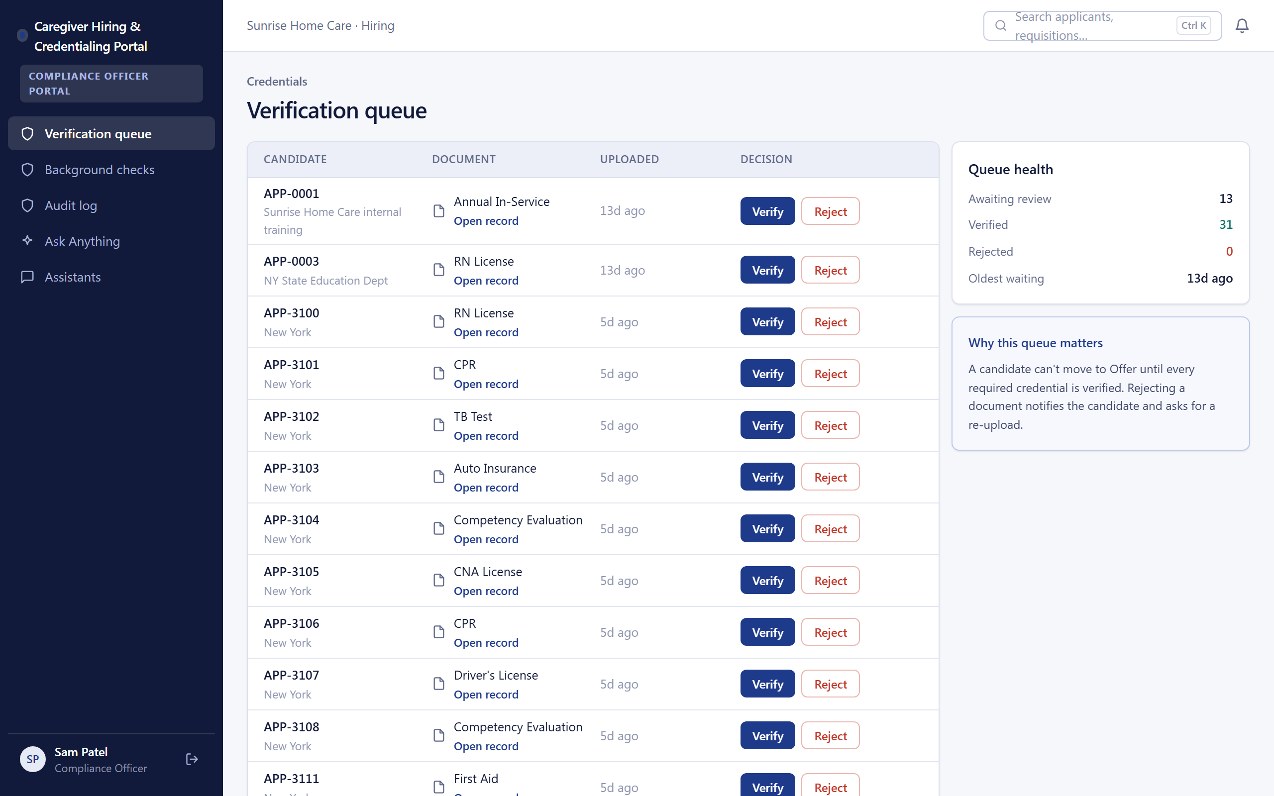The height and width of the screenshot is (796, 1274).
Task: Click the sign-out icon beside Sam Patel
Action: click(x=192, y=759)
